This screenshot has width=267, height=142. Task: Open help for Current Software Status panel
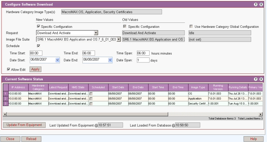(256, 79)
